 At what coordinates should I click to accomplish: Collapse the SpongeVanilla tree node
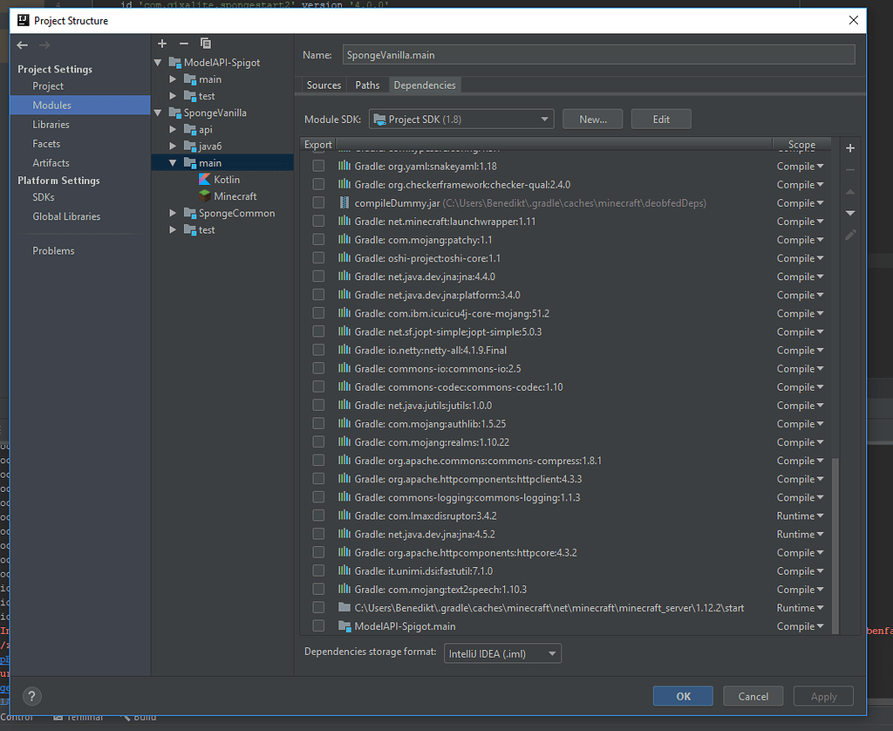click(x=158, y=113)
